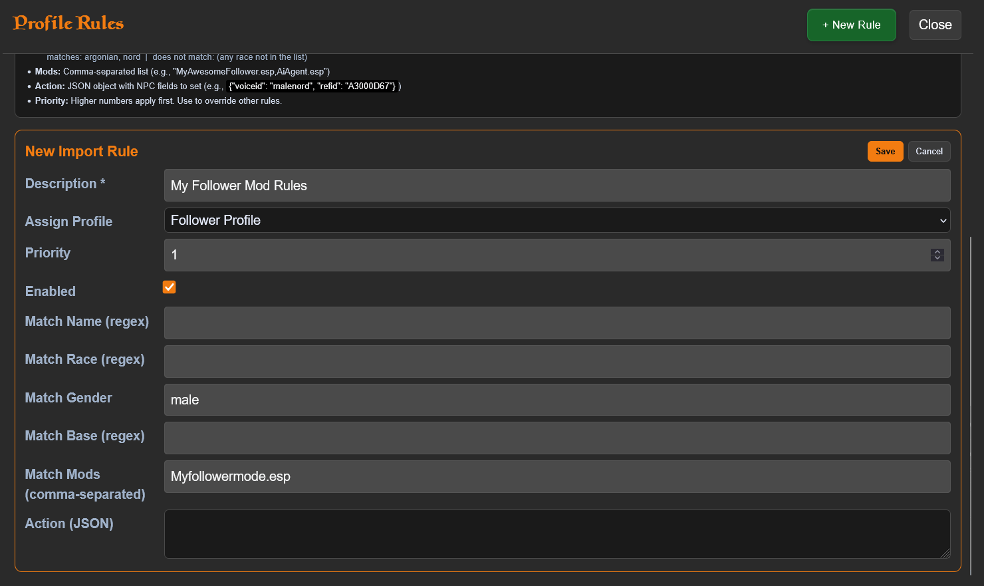Click the highlighted voiceid JSON example
The image size is (984, 586).
312,86
